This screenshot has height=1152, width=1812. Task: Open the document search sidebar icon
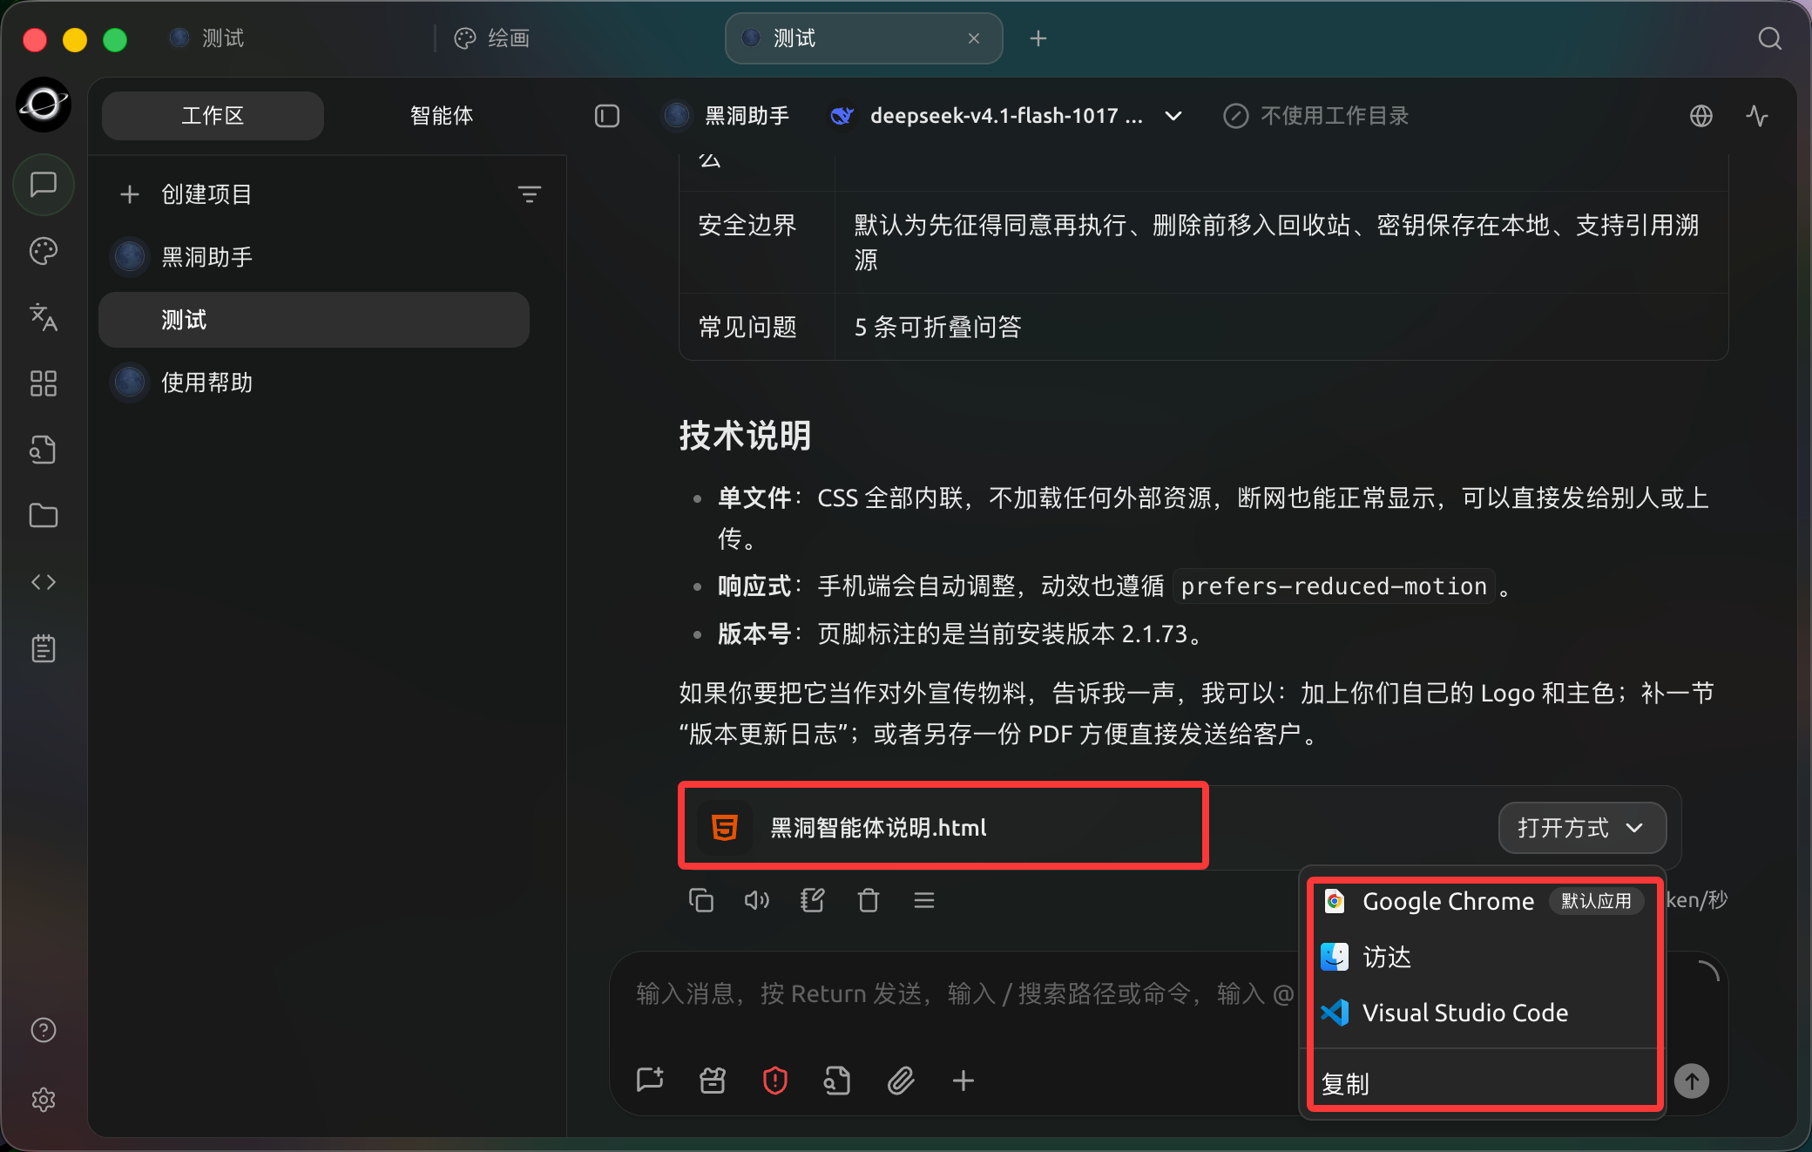coord(44,450)
